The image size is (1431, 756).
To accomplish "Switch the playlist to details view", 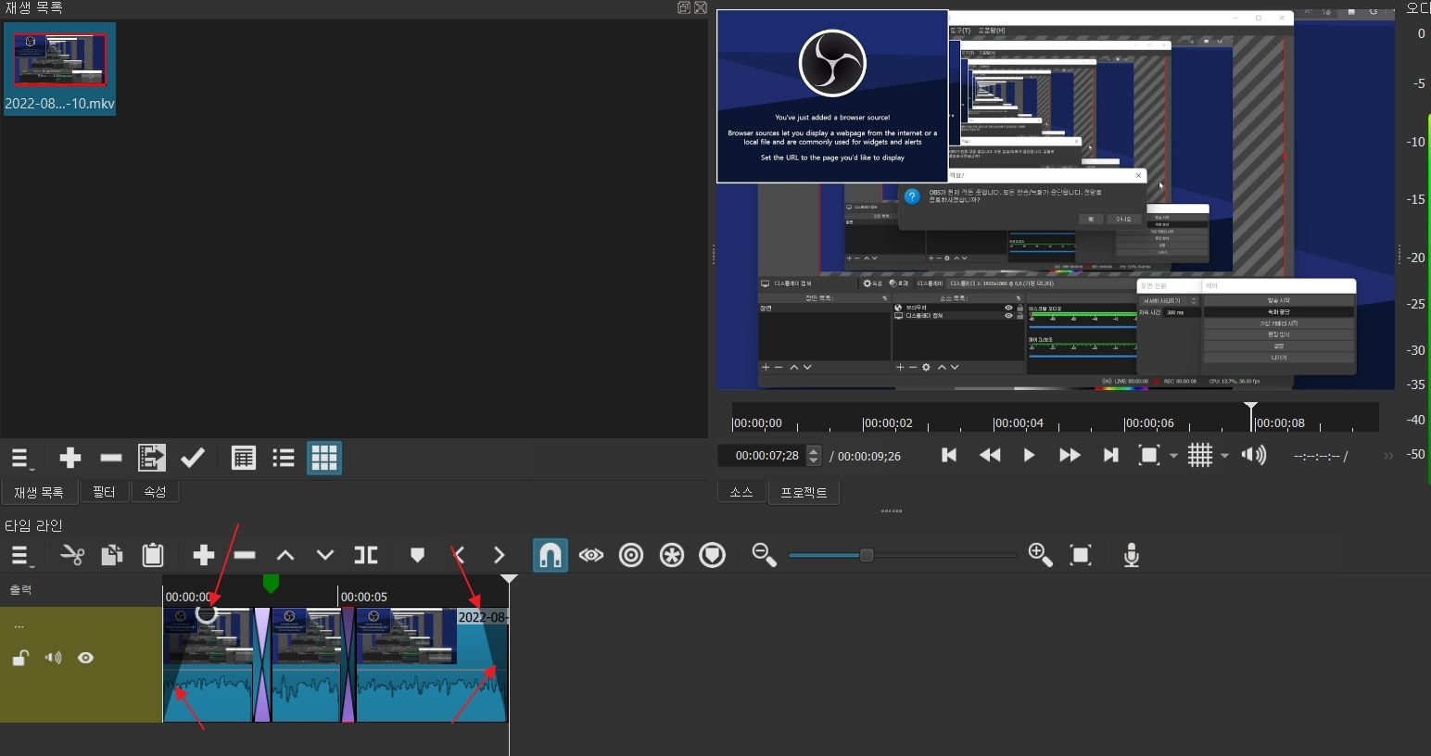I will [244, 458].
